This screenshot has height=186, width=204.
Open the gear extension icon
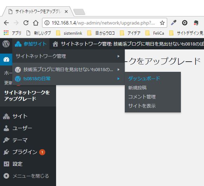(x=184, y=23)
